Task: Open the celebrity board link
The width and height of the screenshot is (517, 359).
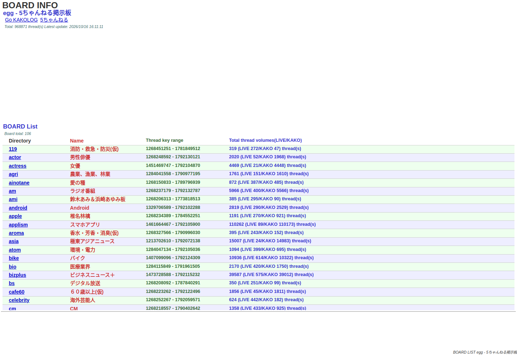Action: click(x=19, y=300)
